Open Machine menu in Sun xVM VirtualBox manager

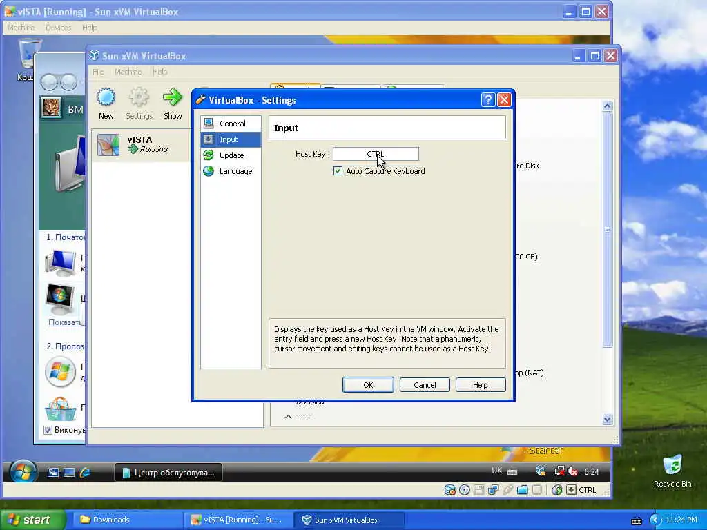[128, 72]
